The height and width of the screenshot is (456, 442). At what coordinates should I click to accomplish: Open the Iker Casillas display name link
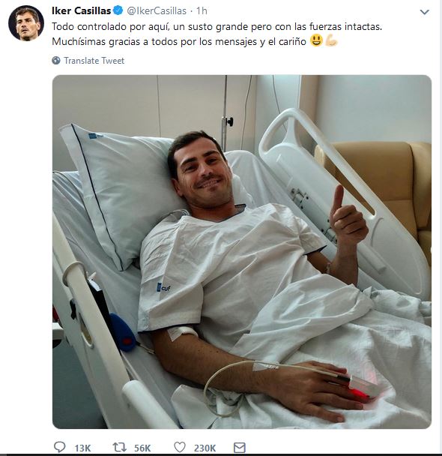point(82,10)
